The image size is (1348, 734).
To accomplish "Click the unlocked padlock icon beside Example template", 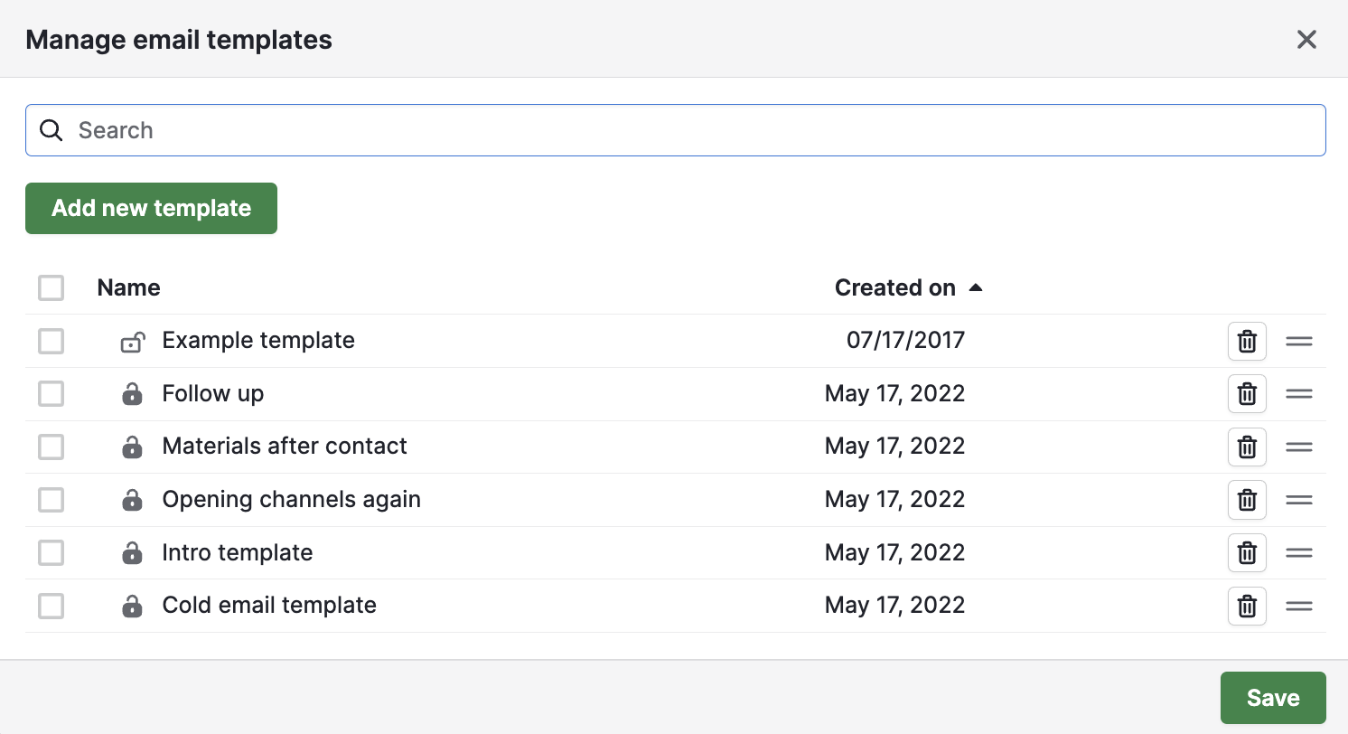I will (133, 342).
